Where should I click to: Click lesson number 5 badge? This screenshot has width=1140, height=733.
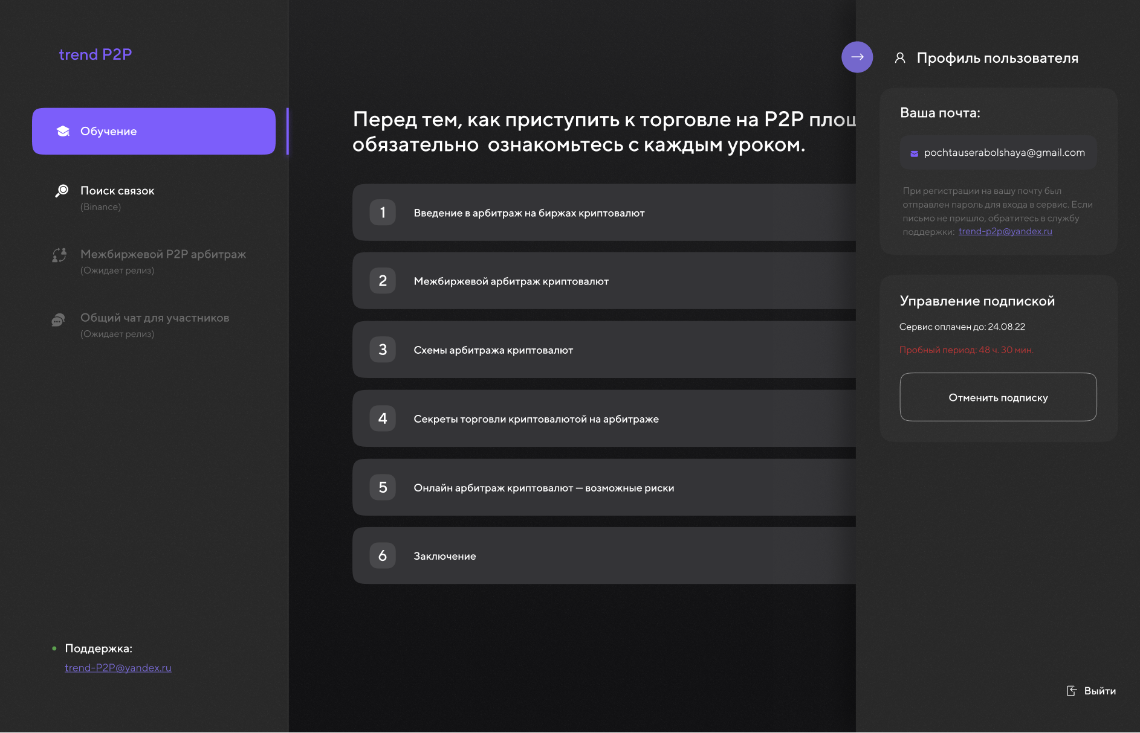tap(383, 487)
